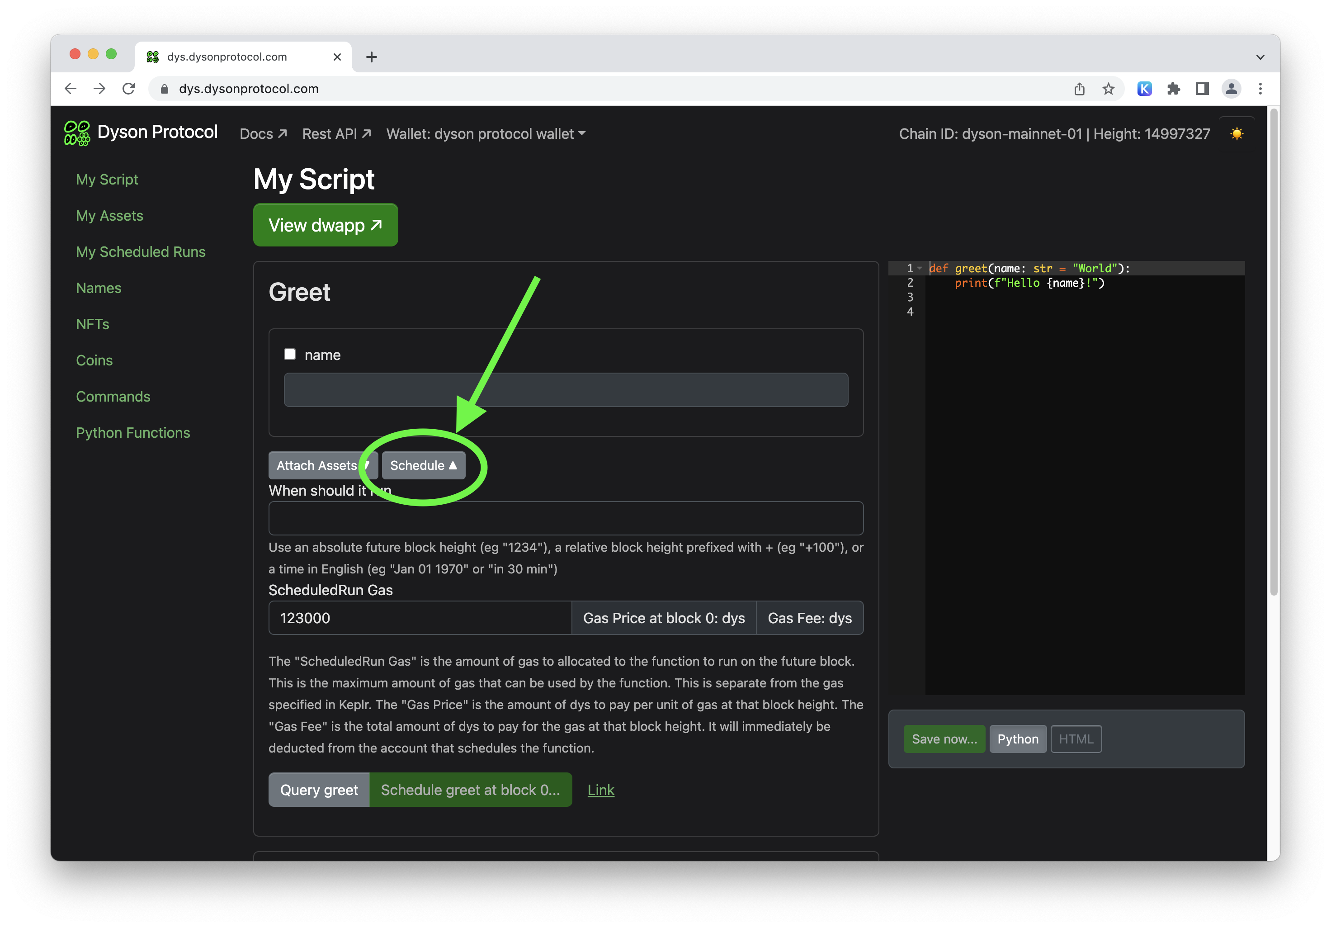Go to My Script in sidebar
This screenshot has height=928, width=1331.
click(107, 179)
